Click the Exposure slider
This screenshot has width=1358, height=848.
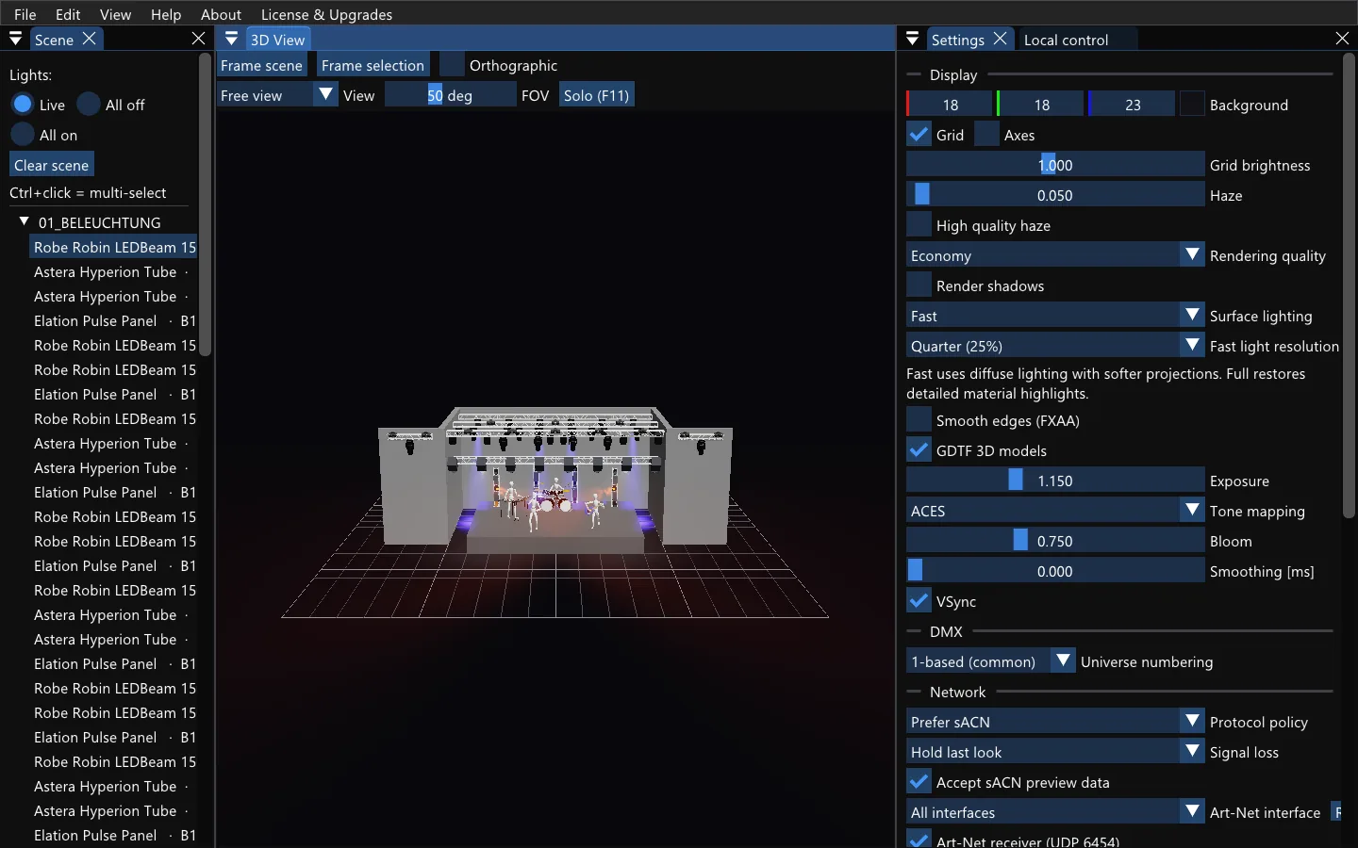pyautogui.click(x=1055, y=481)
